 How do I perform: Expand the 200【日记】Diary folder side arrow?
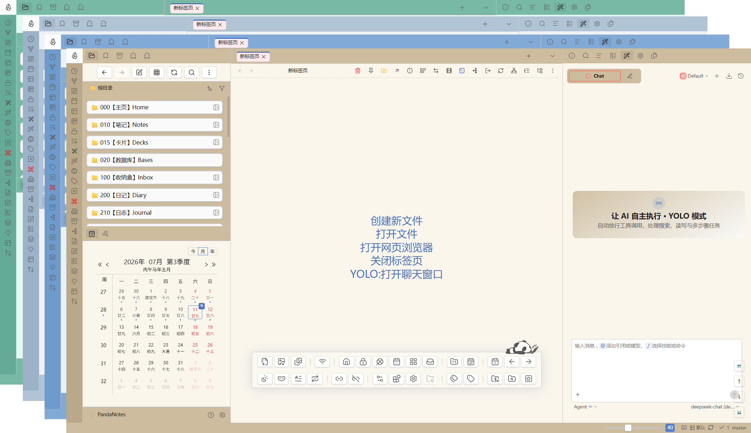[x=216, y=195]
